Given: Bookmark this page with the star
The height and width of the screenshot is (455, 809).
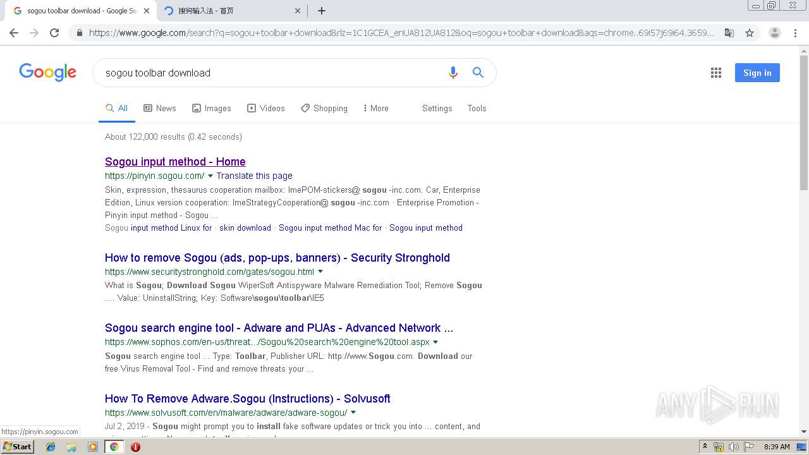Looking at the screenshot, I should click(x=750, y=33).
